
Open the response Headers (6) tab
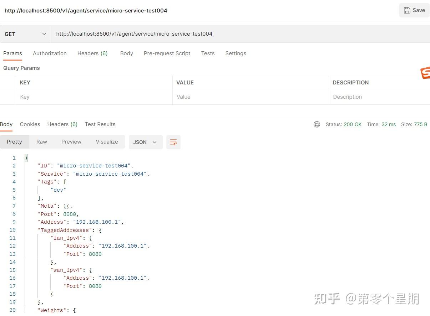62,124
